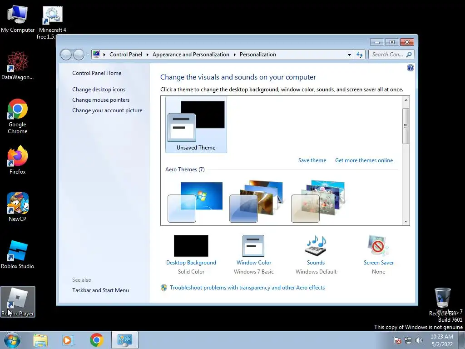Select the NewCP desktop shortcut
The width and height of the screenshot is (465, 349).
coord(18,207)
